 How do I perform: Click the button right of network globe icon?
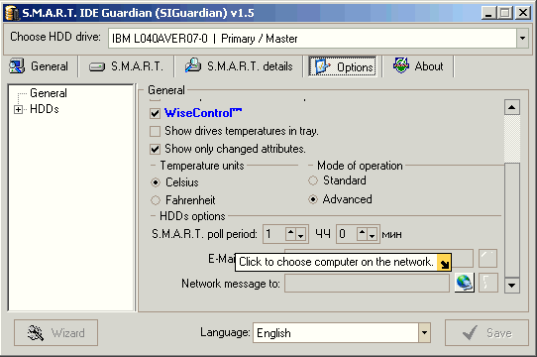(487, 283)
